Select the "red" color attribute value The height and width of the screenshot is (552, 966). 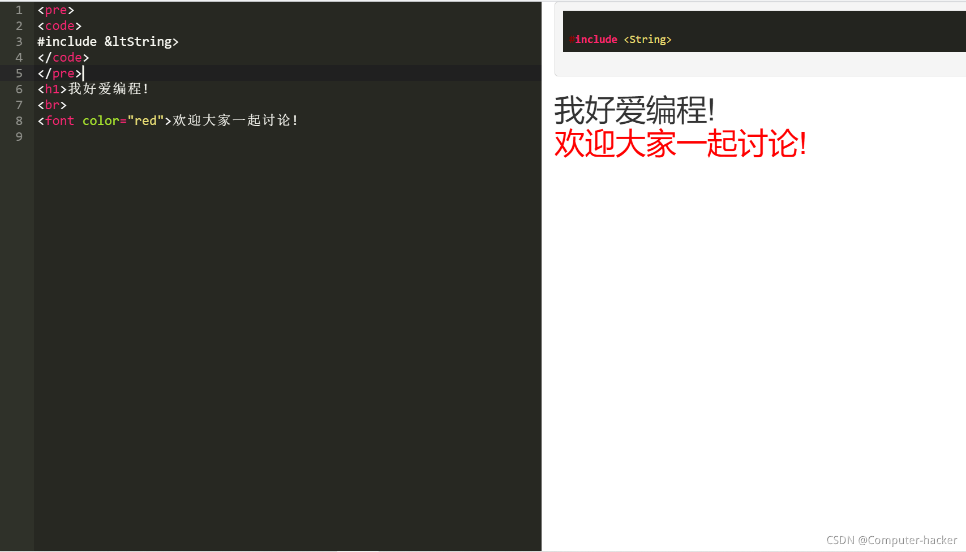145,120
